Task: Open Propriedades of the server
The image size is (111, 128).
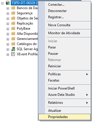Action: 65,117
